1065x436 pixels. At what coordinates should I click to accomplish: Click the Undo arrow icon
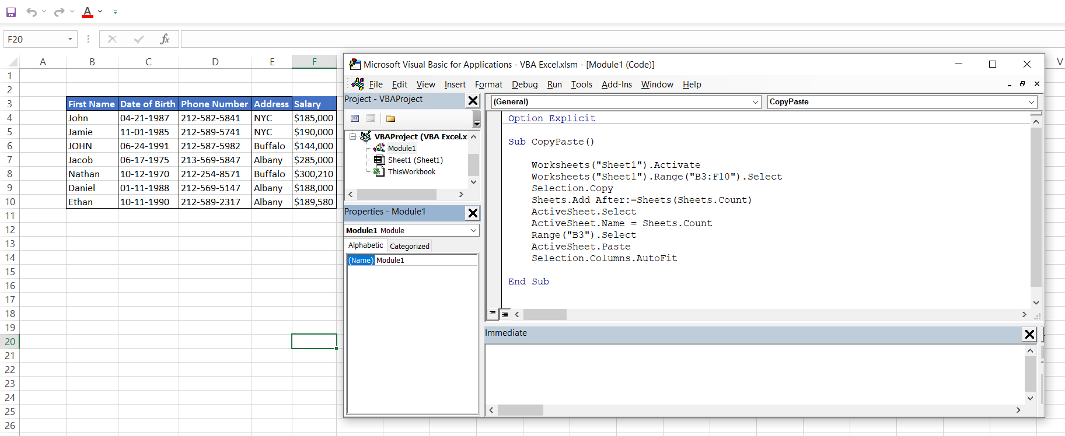[32, 12]
